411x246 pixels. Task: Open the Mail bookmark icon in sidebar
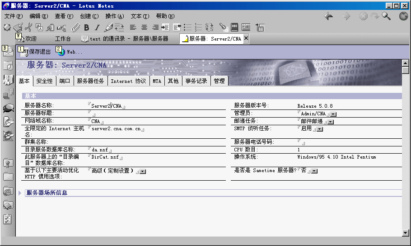8,51
